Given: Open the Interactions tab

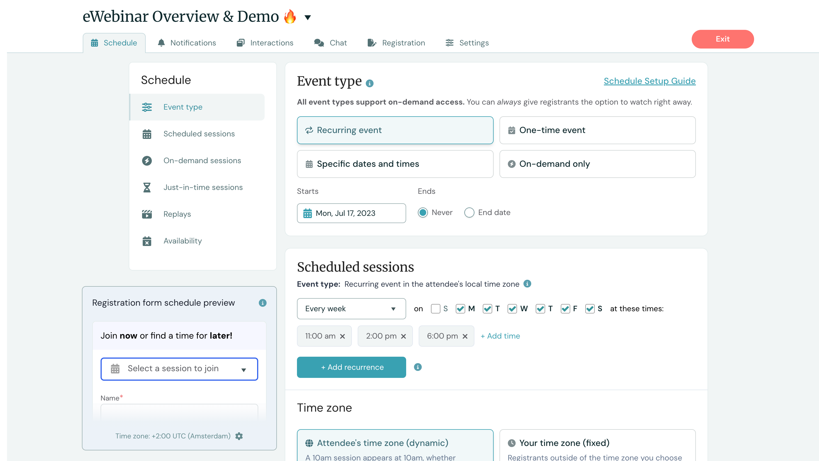Looking at the screenshot, I should [x=265, y=43].
